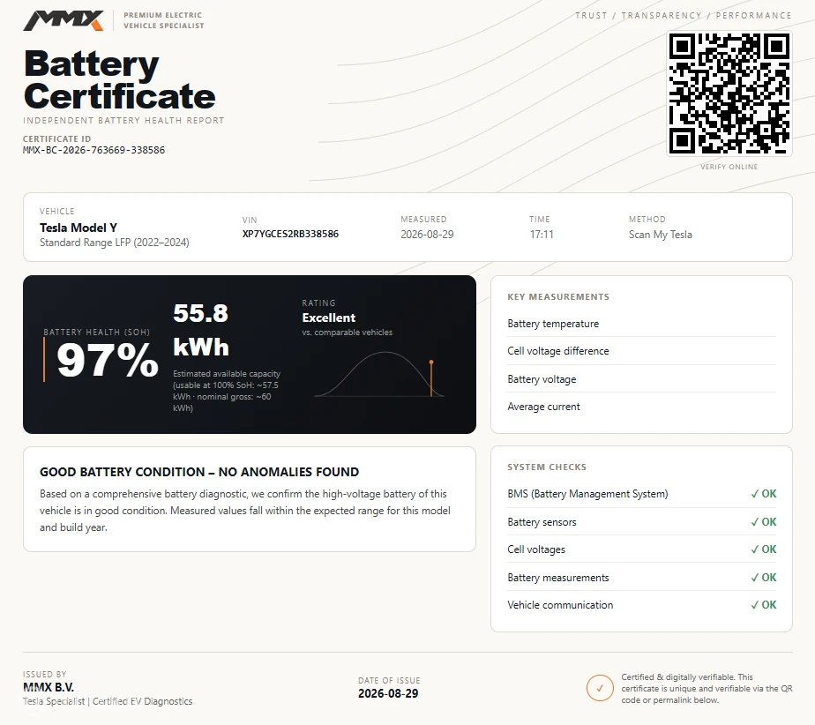The image size is (815, 725).
Task: Click the OK check for Battery measurements
Action: [764, 578]
